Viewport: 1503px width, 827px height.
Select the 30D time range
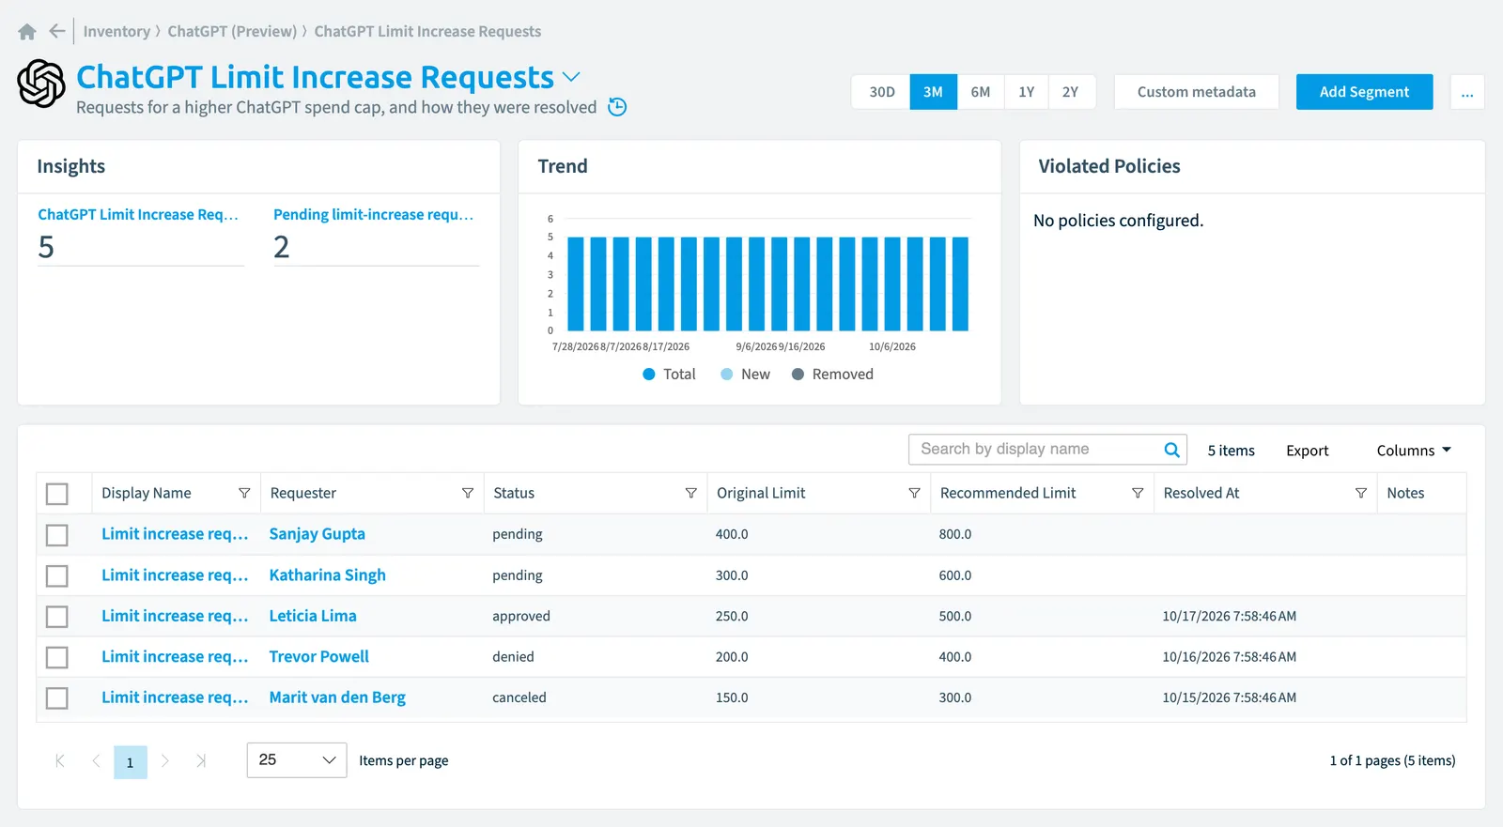[881, 92]
